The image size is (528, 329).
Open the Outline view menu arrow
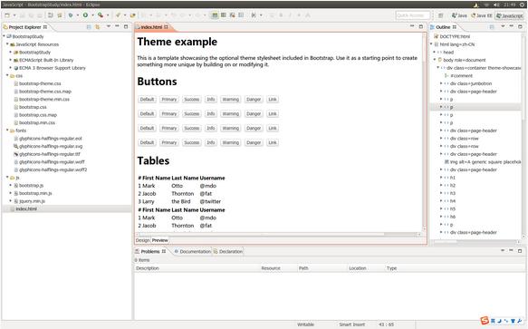[x=503, y=26]
